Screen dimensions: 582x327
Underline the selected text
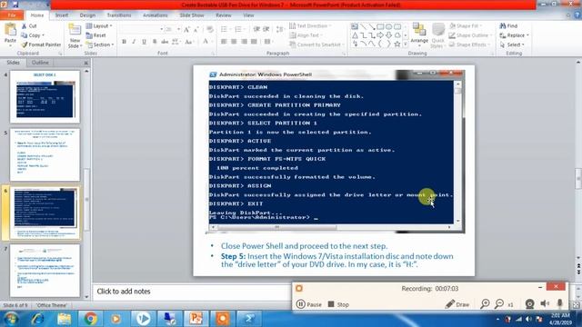click(x=144, y=42)
